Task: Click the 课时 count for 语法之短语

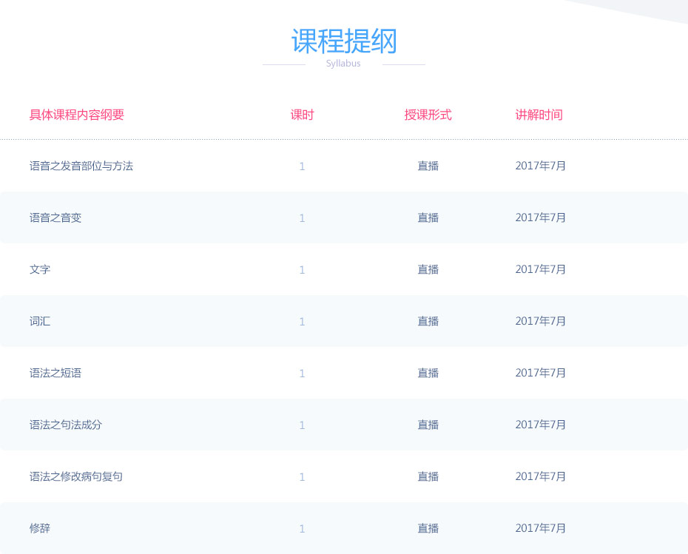Action: [302, 374]
